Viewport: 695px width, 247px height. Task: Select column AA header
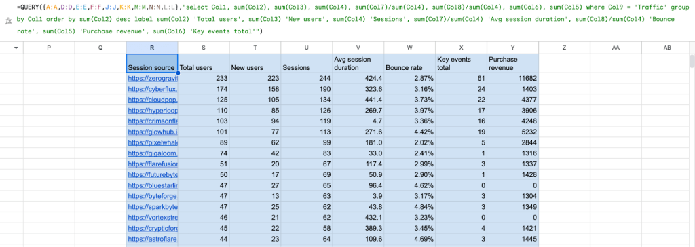[616, 48]
